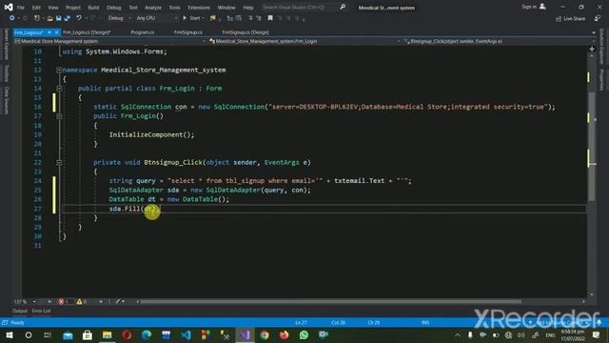This screenshot has height=343, width=609.
Task: Open the Edit menu
Action: [36, 8]
